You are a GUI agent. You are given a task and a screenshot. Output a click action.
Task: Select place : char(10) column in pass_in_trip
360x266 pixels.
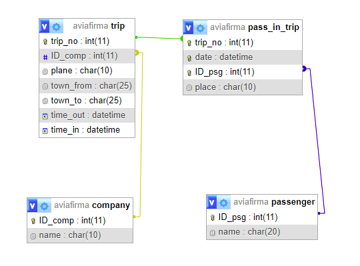point(243,87)
